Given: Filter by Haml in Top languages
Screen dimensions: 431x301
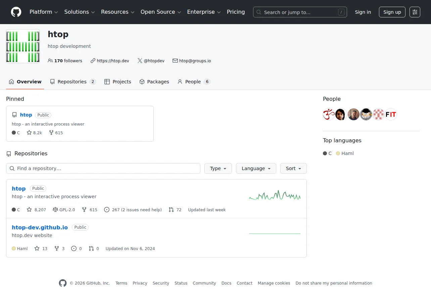Looking at the screenshot, I should (x=345, y=153).
